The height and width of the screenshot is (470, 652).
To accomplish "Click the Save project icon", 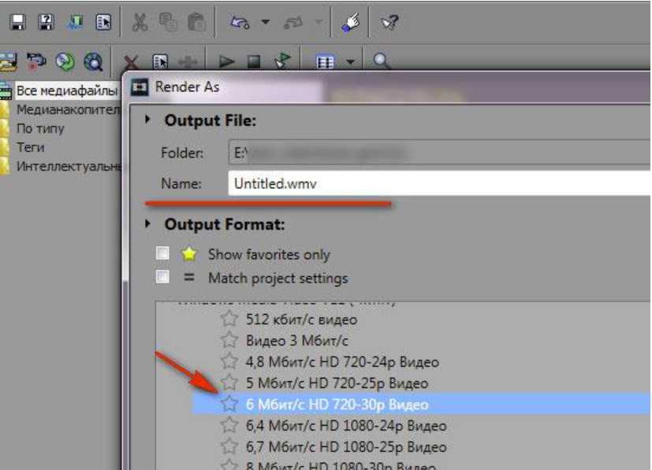I will coord(17,23).
